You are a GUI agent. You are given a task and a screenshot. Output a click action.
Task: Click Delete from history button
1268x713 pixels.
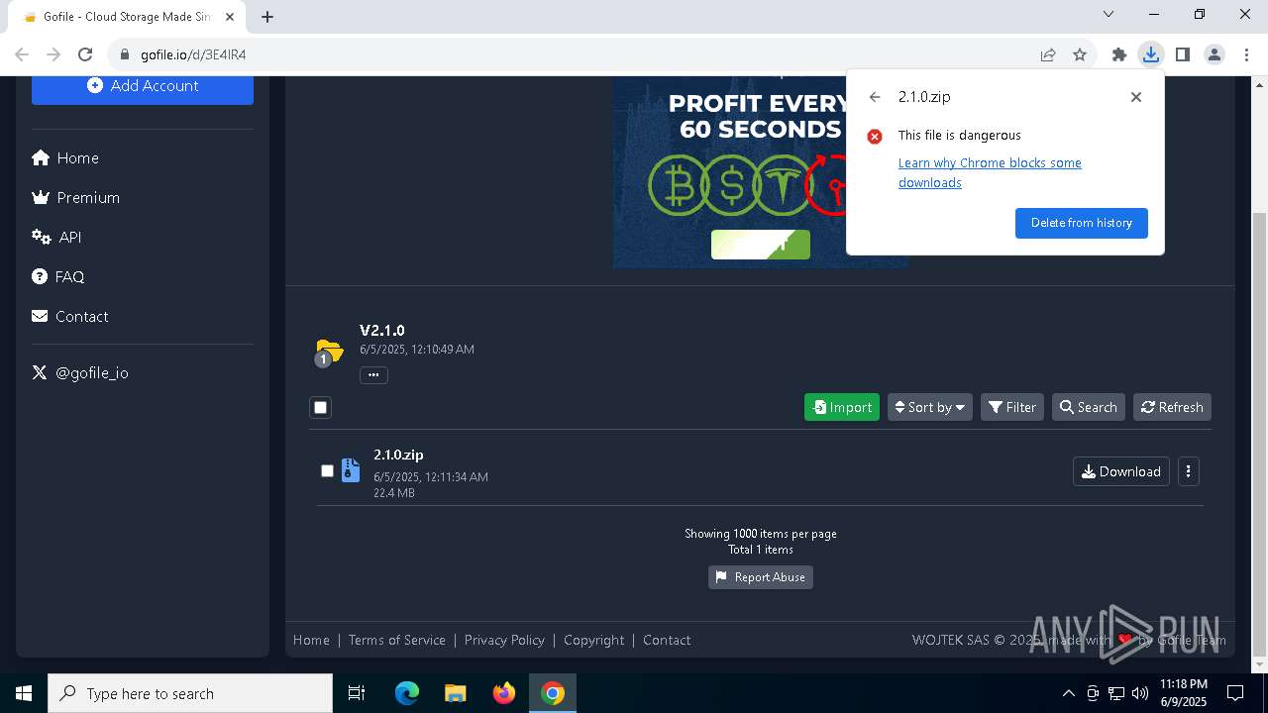(1082, 223)
